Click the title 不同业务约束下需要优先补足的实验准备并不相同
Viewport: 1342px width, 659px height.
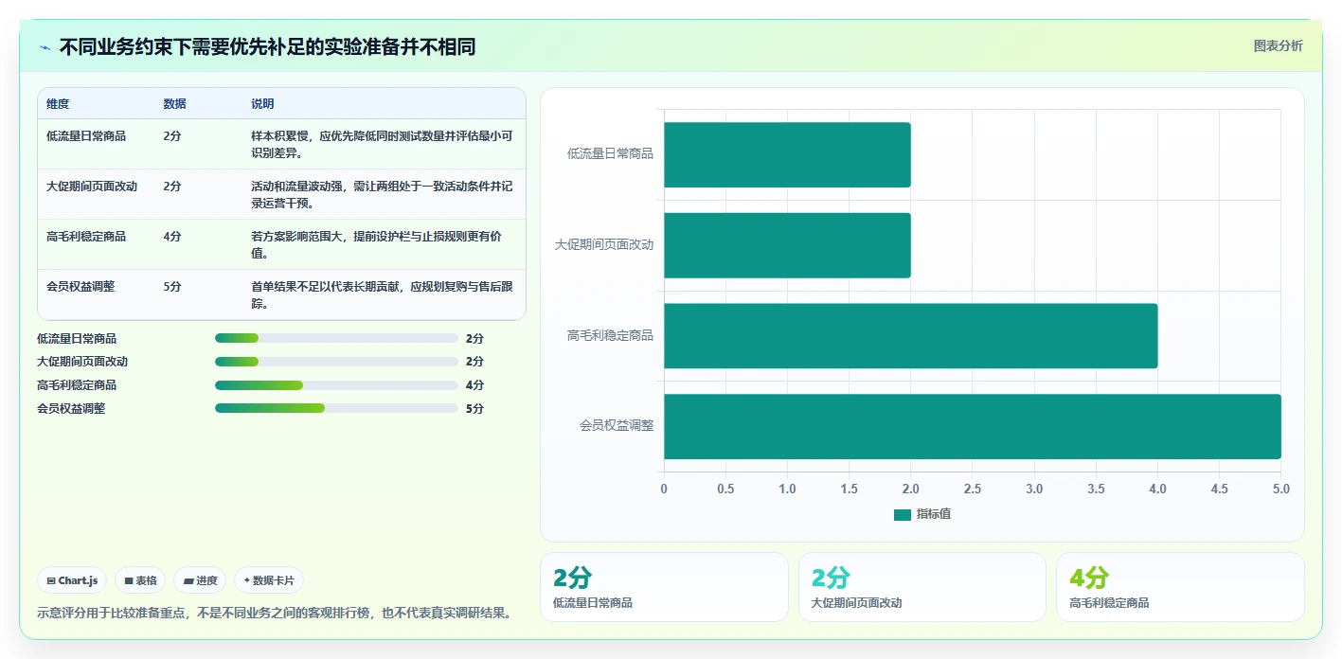(267, 46)
